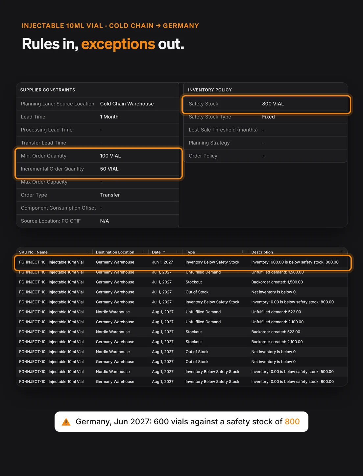Select the Processing Lead Time label

(47, 130)
